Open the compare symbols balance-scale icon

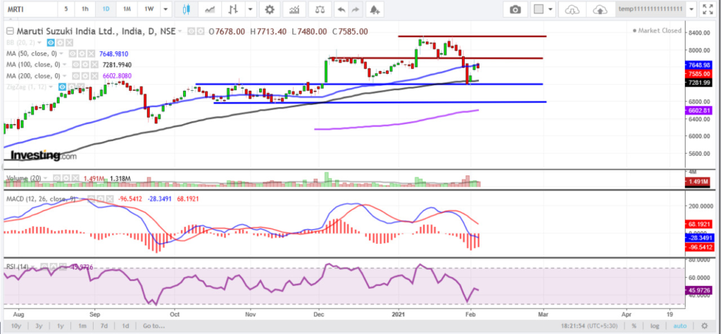pos(319,9)
